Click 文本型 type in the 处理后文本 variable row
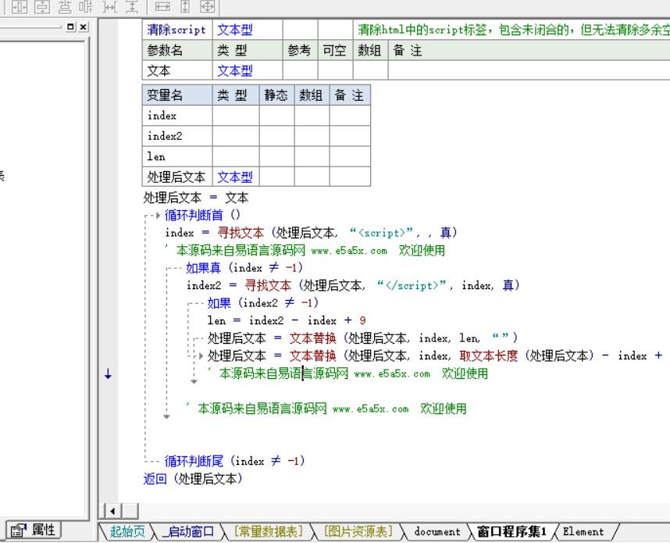This screenshot has width=670, height=543. pyautogui.click(x=235, y=177)
